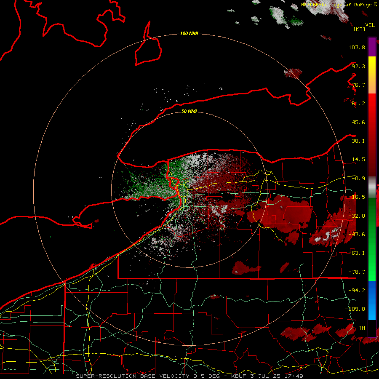Click the 61.2 velocity scale value

click(358, 104)
